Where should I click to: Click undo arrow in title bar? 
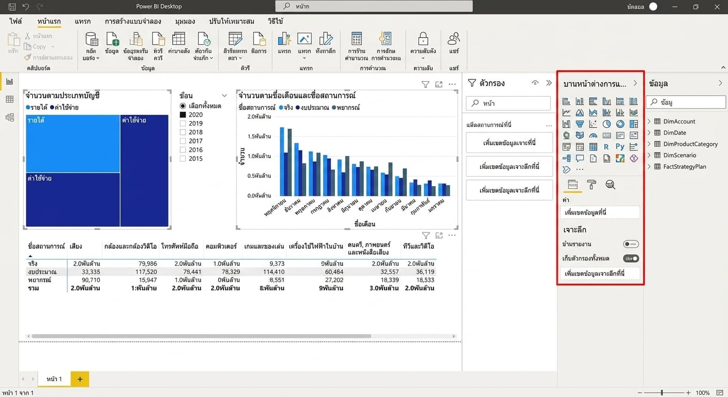[26, 7]
